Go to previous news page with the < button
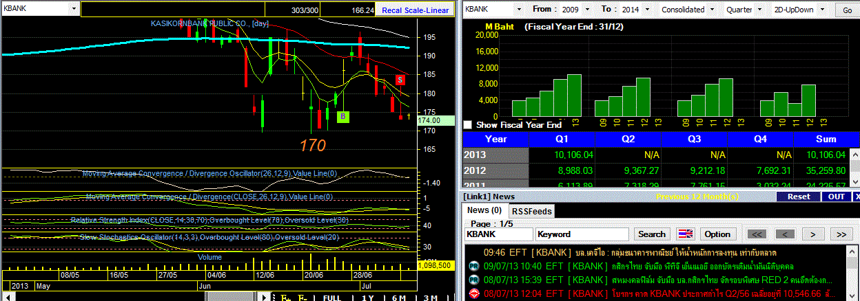Image resolution: width=860 pixels, height=301 pixels. (x=785, y=234)
